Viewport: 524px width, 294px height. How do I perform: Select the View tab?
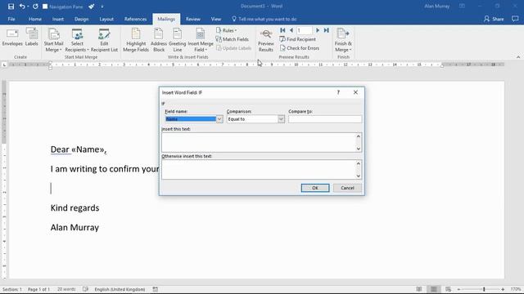click(216, 19)
